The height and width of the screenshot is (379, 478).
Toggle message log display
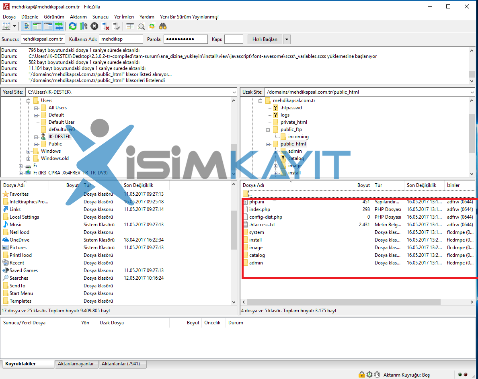pyautogui.click(x=27, y=26)
